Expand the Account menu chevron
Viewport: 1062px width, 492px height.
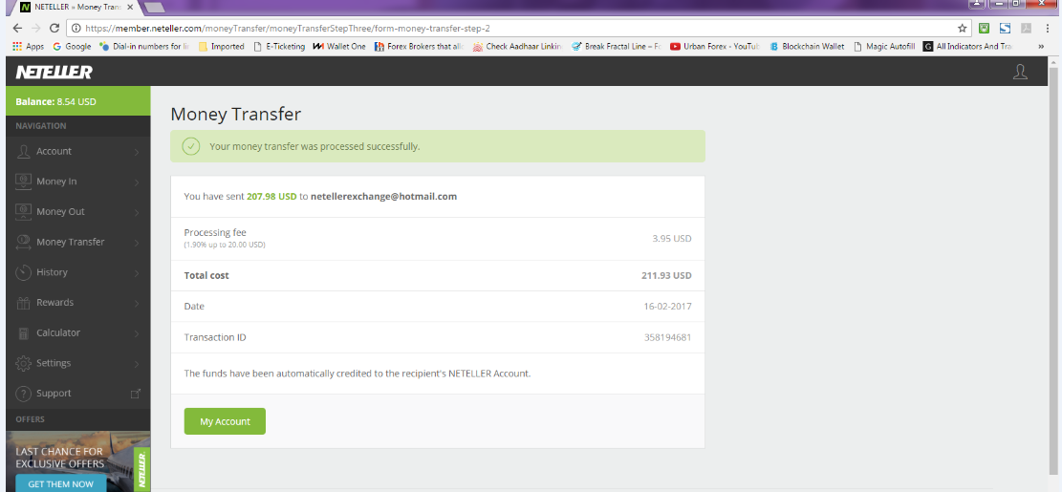136,152
